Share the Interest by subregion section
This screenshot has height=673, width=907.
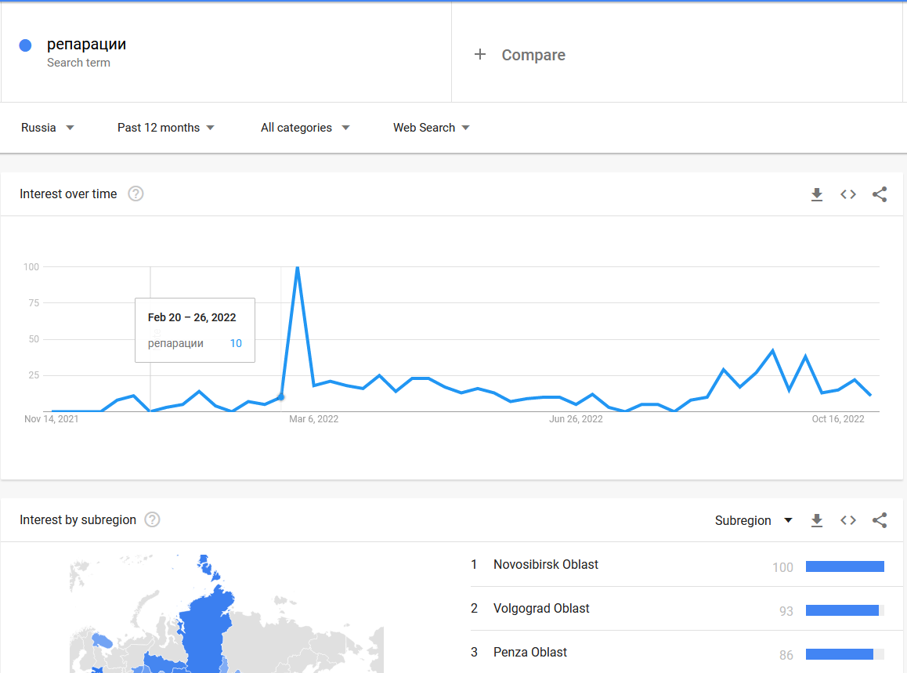880,520
